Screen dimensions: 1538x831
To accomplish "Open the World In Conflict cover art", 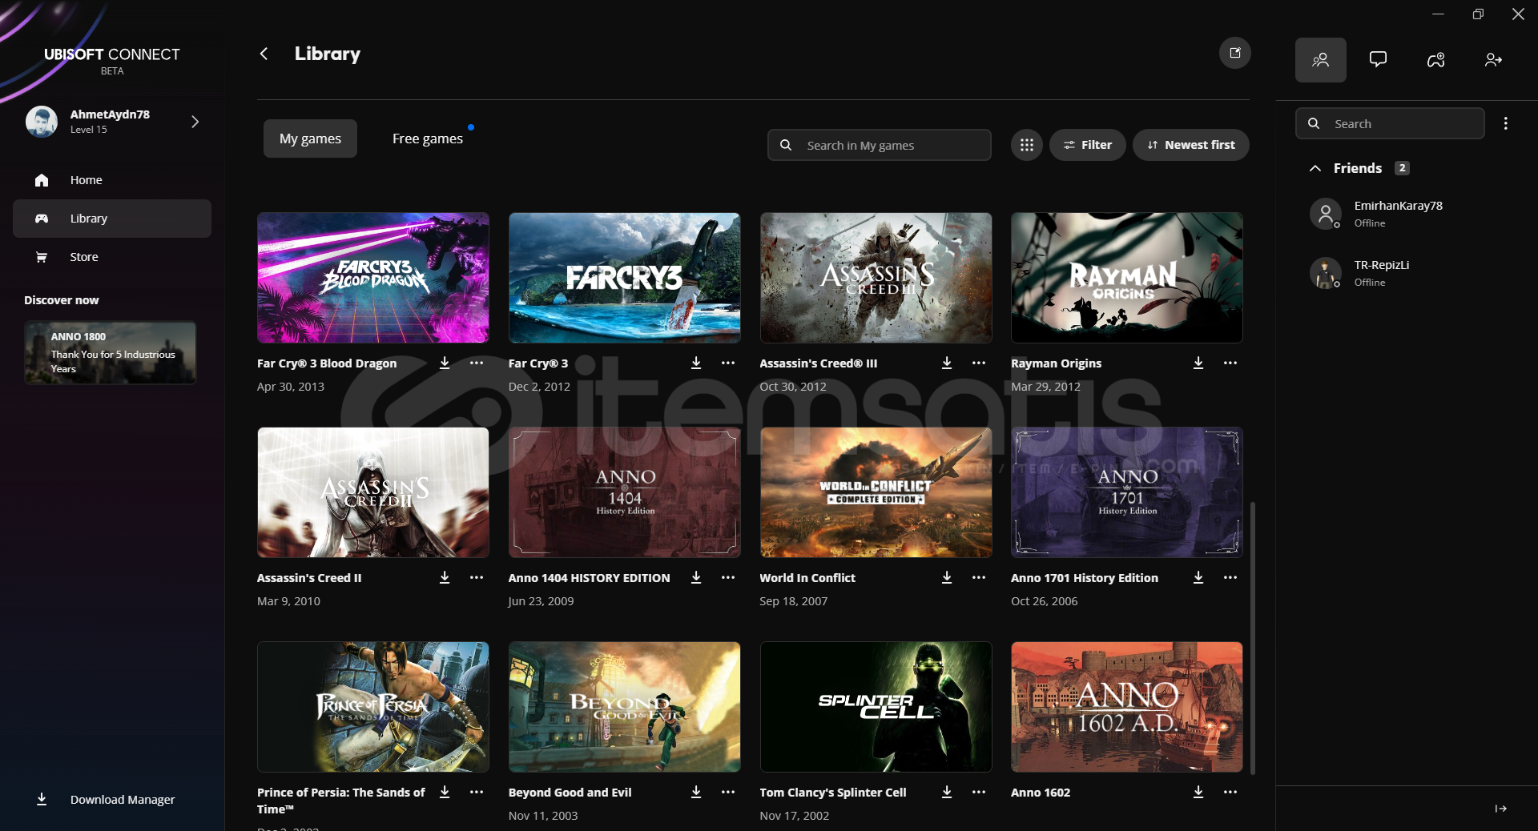I will click(x=876, y=492).
